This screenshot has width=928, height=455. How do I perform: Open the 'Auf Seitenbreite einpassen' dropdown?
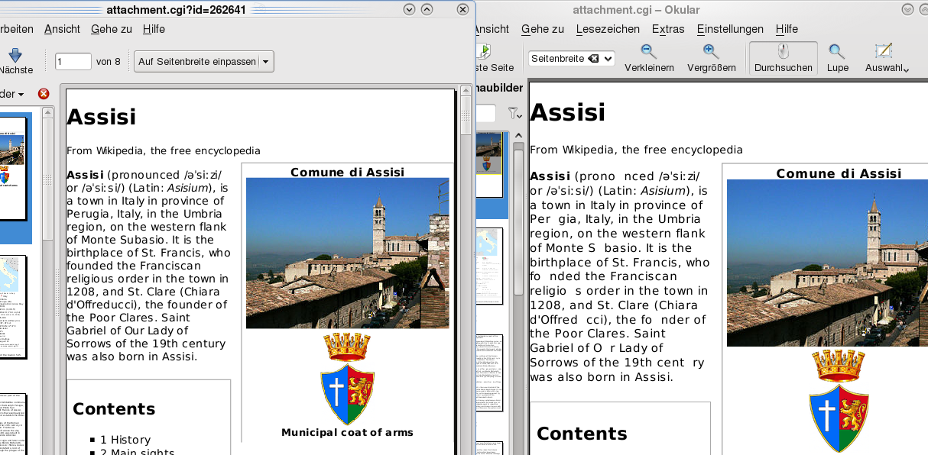(x=265, y=62)
